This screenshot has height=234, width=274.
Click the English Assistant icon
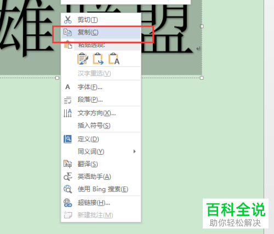(x=67, y=177)
